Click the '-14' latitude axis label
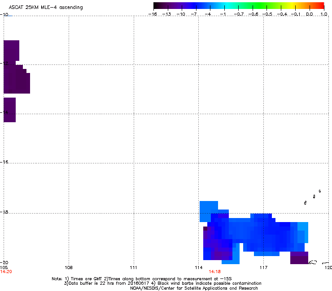The height and width of the screenshot is (291, 332). point(4,112)
